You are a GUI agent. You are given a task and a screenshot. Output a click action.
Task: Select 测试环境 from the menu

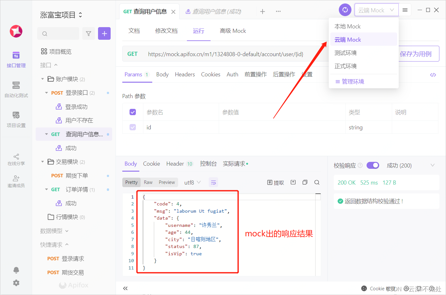pos(363,53)
